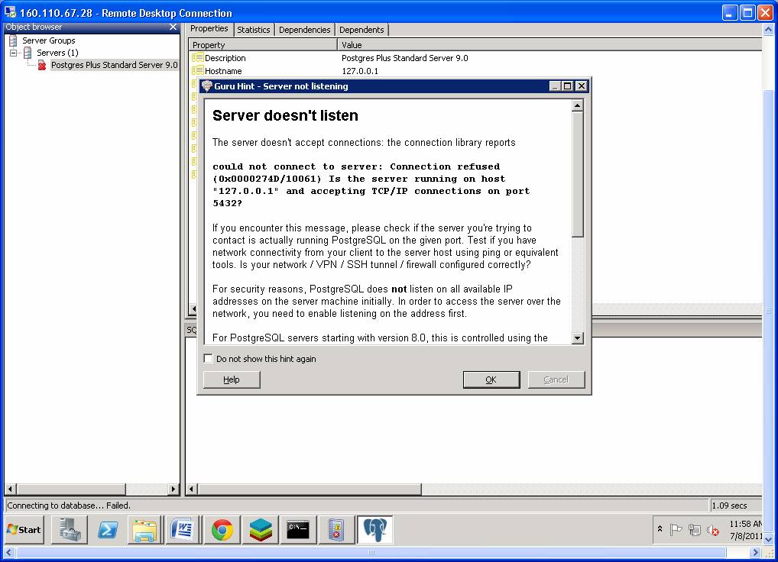The width and height of the screenshot is (778, 562).
Task: Click the network tray icon
Action: 695,530
